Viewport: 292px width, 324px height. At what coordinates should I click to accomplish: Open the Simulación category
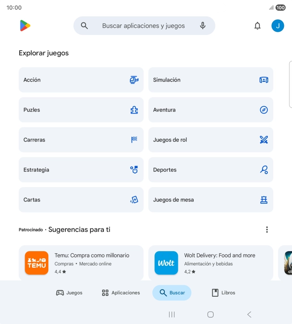point(211,80)
